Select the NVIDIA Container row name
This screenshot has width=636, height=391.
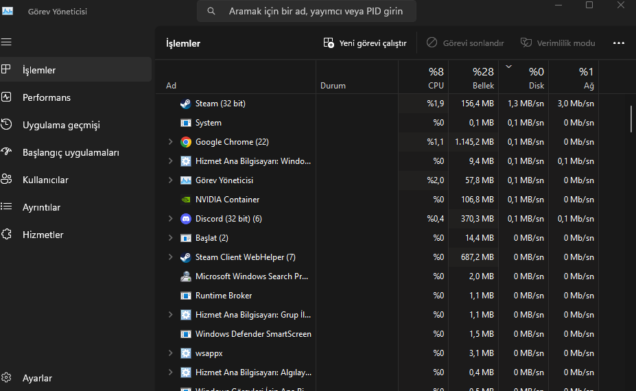coord(227,200)
